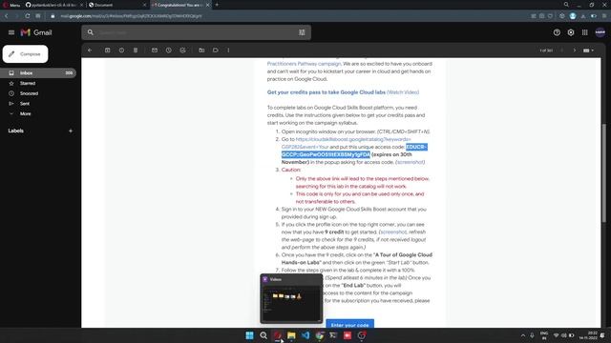Click the address bar URL
Viewport: 611px width, 343px height.
click(132, 16)
